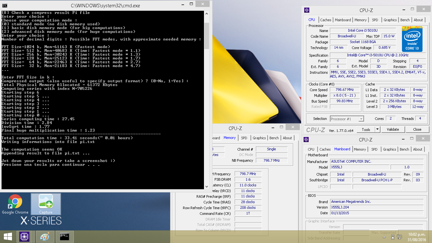Click the cmd.exe vertical scrollbar thumb

(x=207, y=35)
